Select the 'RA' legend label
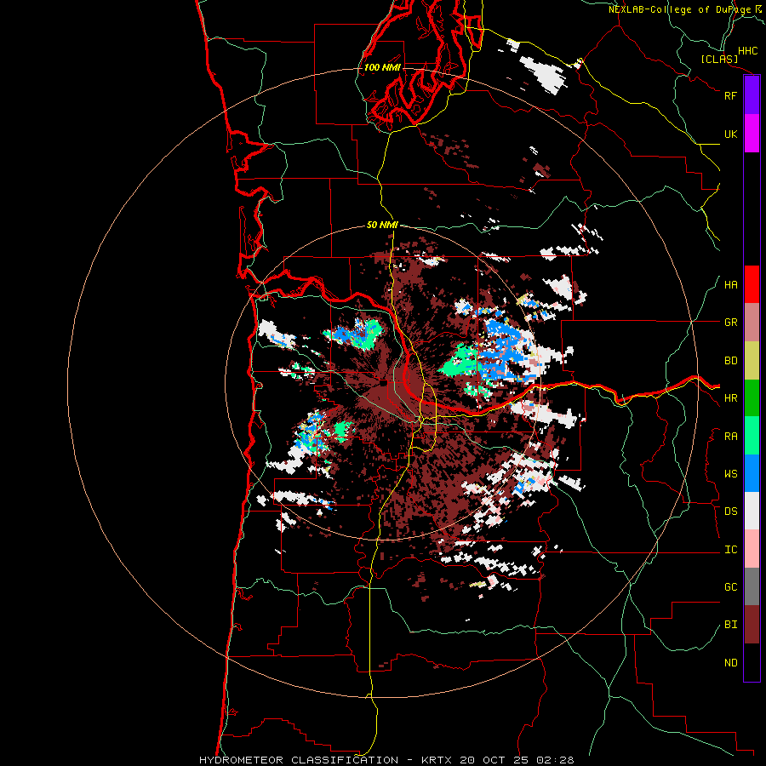Image resolution: width=766 pixels, height=766 pixels. point(730,437)
